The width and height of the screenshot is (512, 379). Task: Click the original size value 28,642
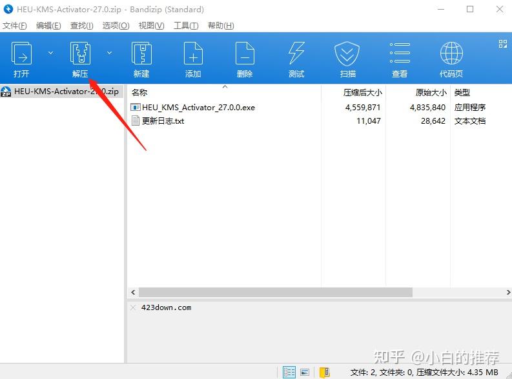coord(433,121)
